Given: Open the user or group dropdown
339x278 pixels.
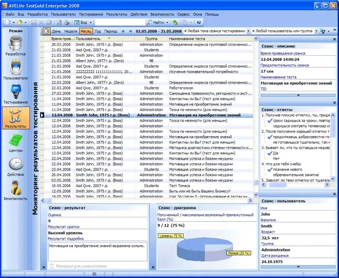Looking at the screenshot, I should [x=316, y=31].
